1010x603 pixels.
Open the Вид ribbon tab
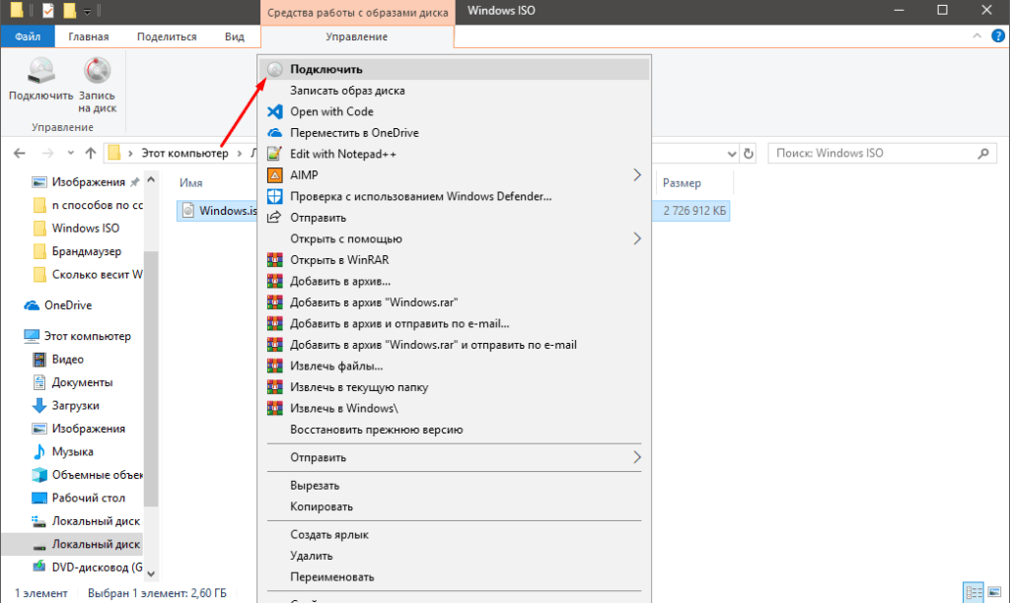[234, 36]
